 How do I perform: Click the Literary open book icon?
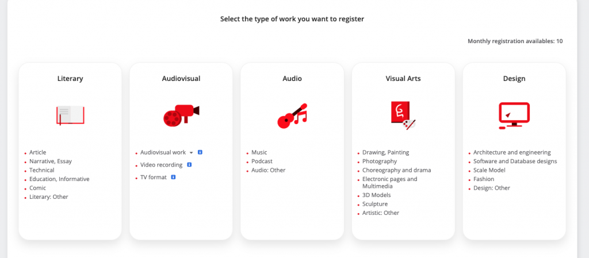70,115
